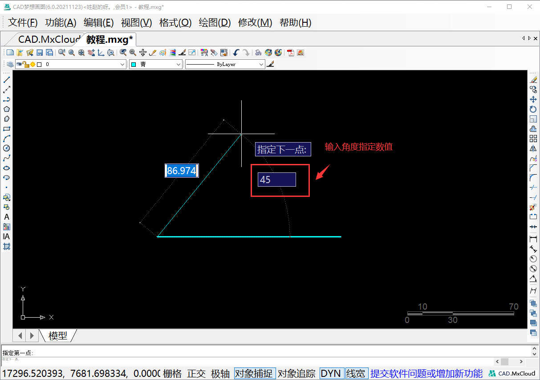Select the 模型 model layout tab
This screenshot has width=540, height=380.
click(58, 335)
